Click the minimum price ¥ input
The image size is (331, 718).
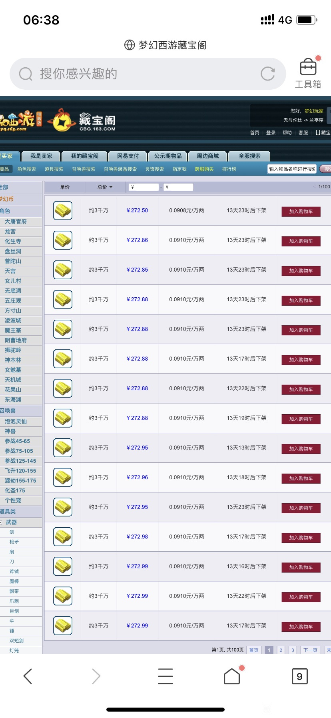[144, 187]
